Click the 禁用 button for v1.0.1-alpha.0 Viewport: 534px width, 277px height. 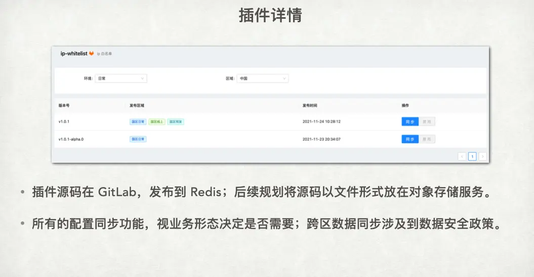click(427, 139)
